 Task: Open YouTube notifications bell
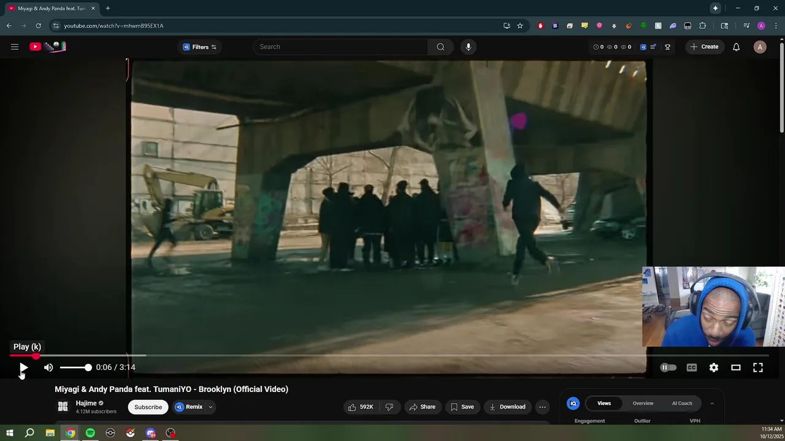[x=737, y=47]
